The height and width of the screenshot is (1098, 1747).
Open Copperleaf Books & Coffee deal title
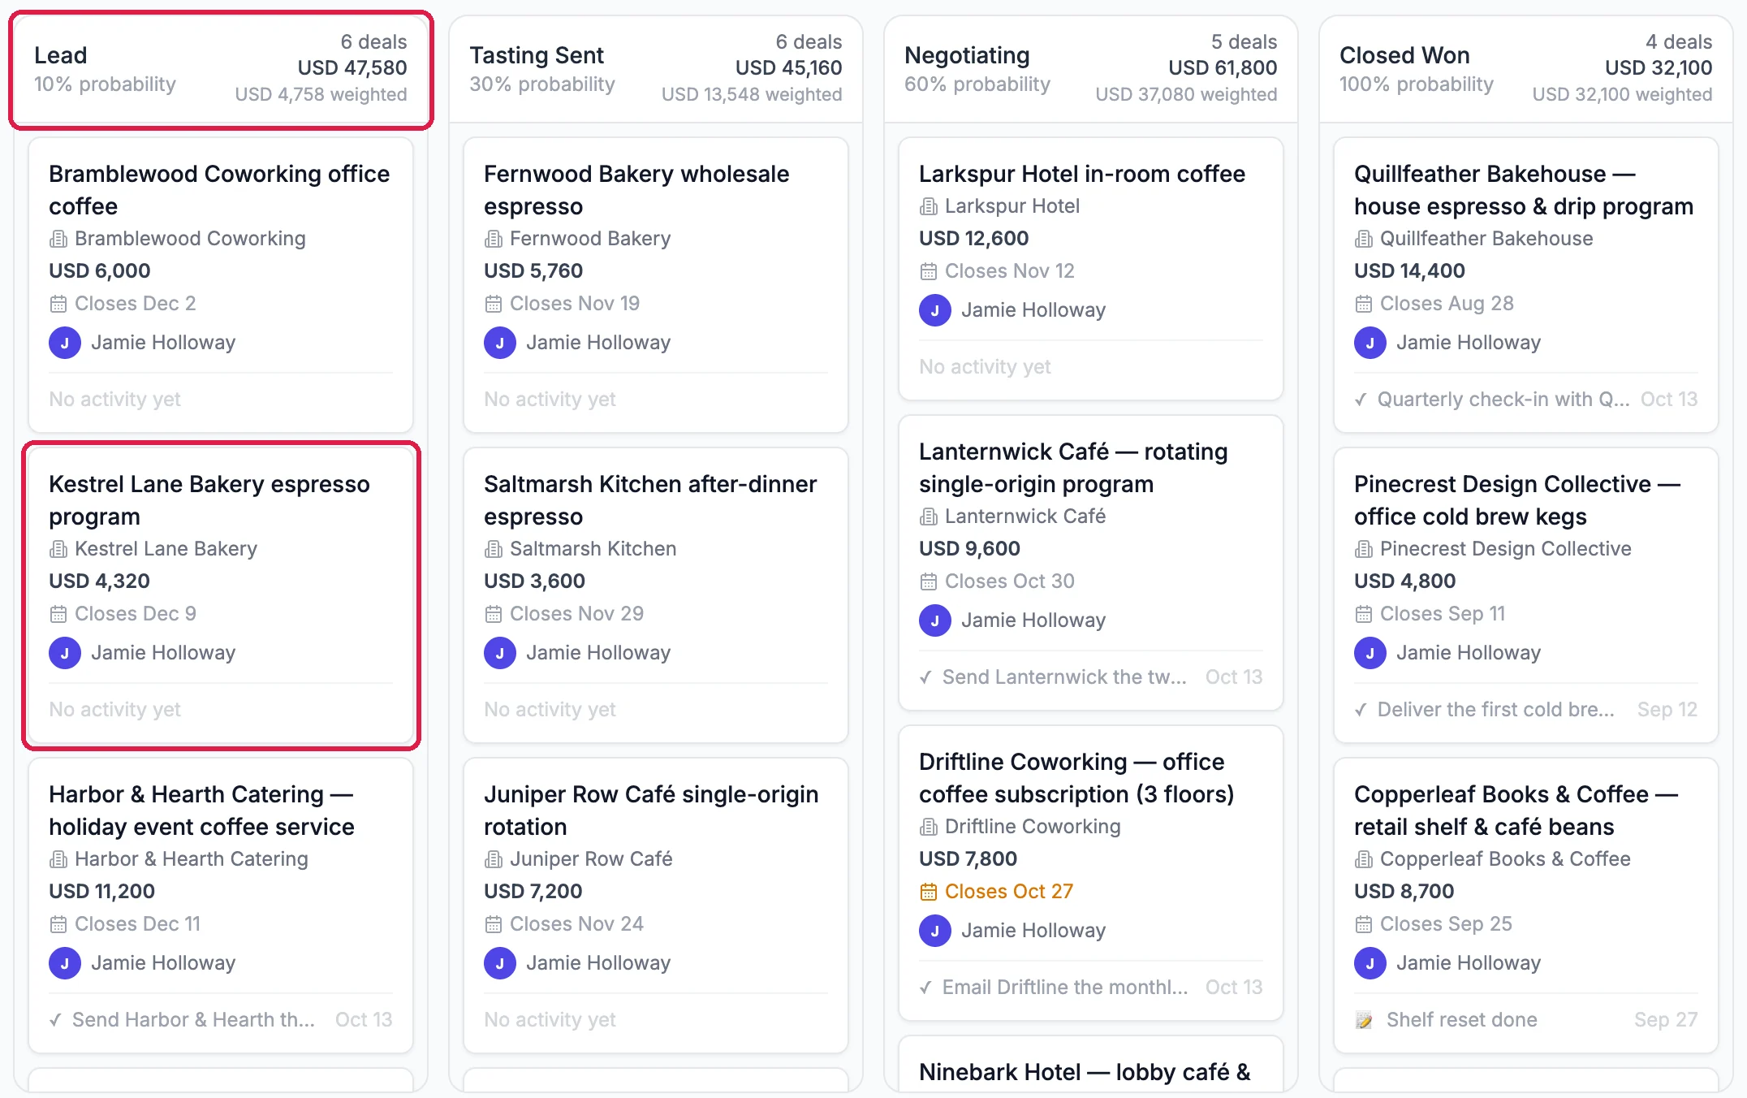1516,811
